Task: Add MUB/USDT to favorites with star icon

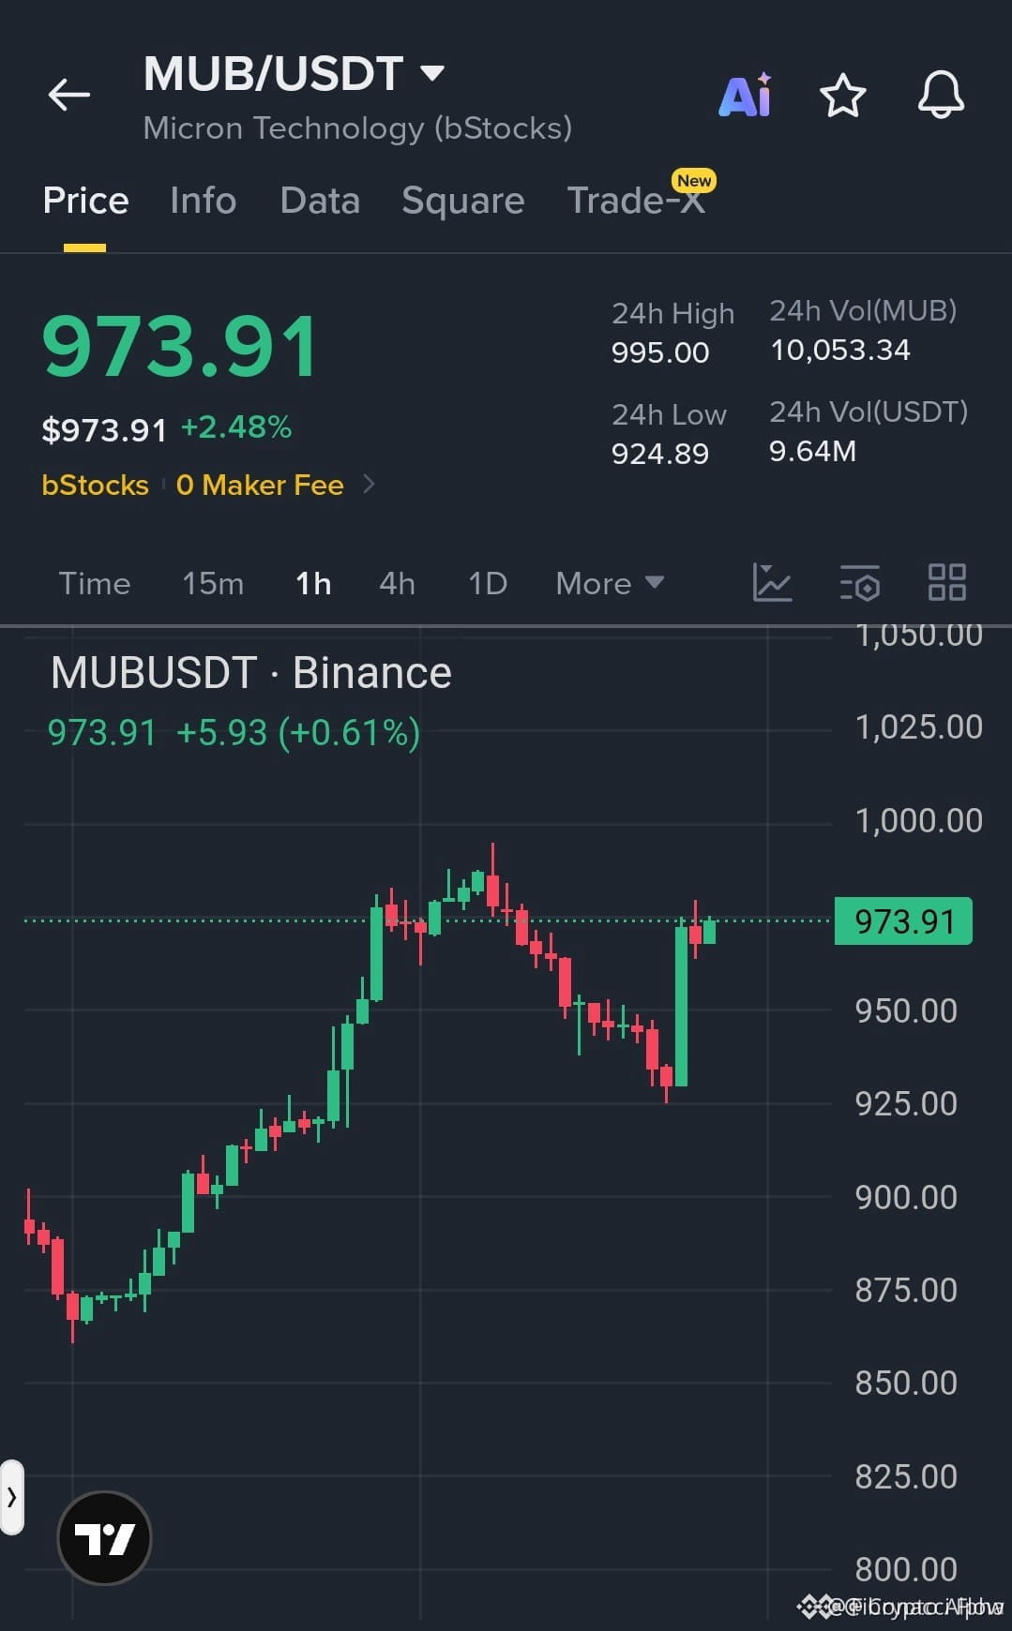Action: tap(842, 95)
